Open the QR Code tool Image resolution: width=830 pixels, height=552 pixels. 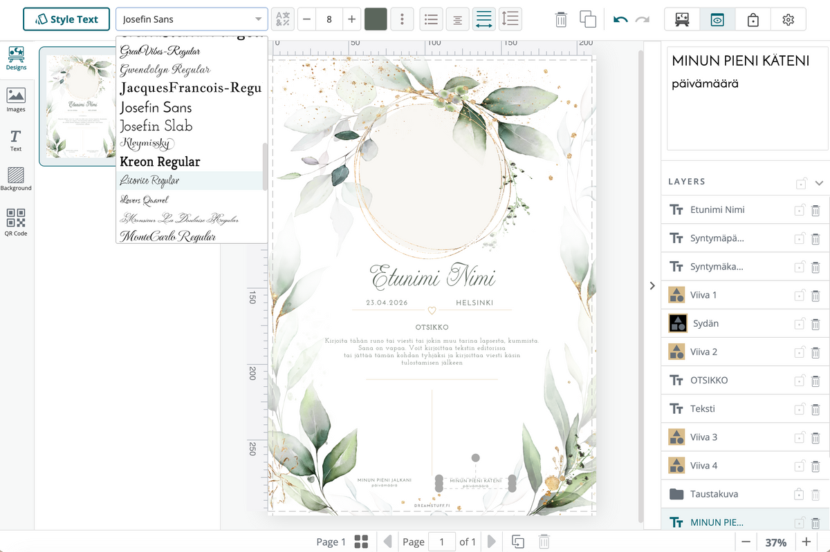click(16, 222)
